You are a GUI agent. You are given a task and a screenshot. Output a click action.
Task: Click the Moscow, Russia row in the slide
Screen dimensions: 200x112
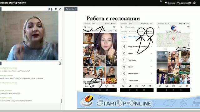tap(137, 73)
